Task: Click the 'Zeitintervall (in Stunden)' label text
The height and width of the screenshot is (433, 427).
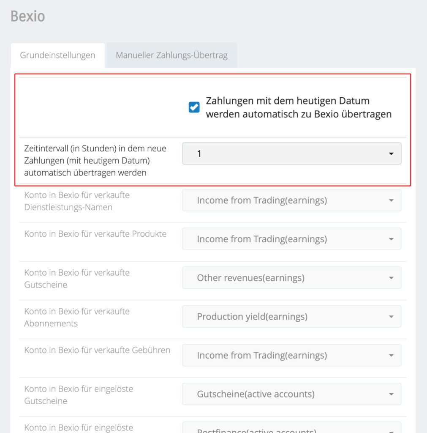Action: (95, 161)
